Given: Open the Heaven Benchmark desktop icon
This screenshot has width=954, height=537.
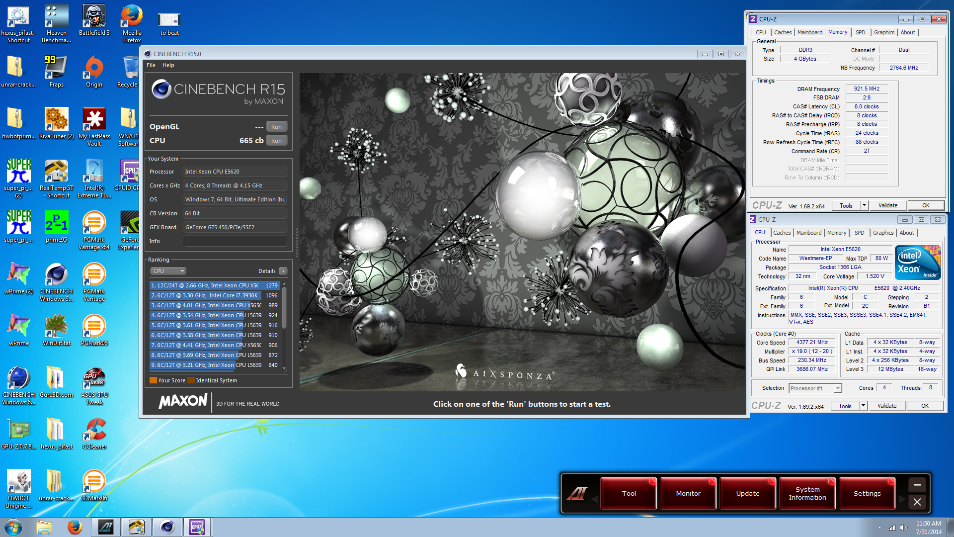Looking at the screenshot, I should (56, 23).
